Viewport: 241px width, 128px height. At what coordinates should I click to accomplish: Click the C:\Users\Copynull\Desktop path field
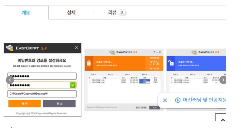point(42,94)
